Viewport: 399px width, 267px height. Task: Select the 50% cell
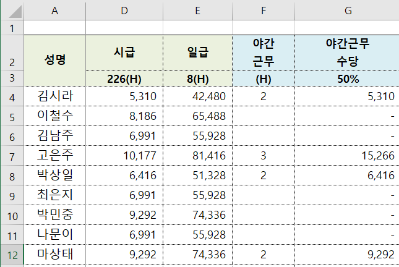(347, 78)
